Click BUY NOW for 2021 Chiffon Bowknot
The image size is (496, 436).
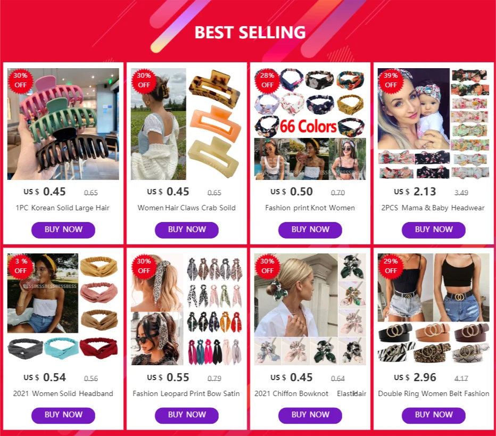[x=310, y=415]
